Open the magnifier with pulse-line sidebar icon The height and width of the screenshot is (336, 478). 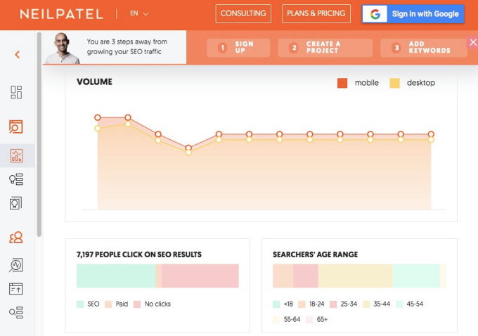[16, 265]
